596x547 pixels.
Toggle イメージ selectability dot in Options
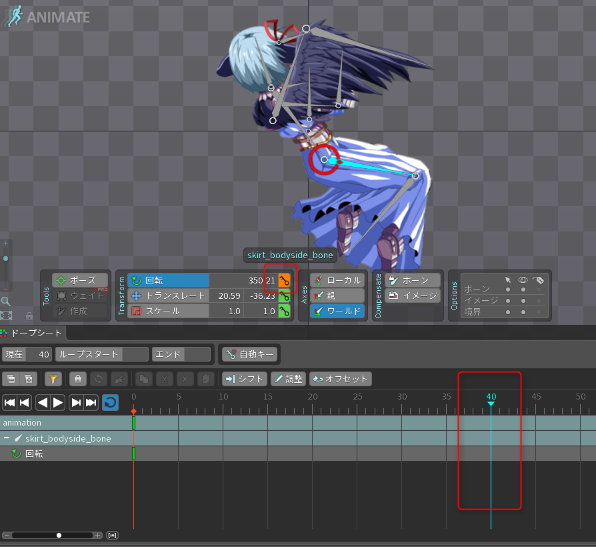tap(508, 301)
